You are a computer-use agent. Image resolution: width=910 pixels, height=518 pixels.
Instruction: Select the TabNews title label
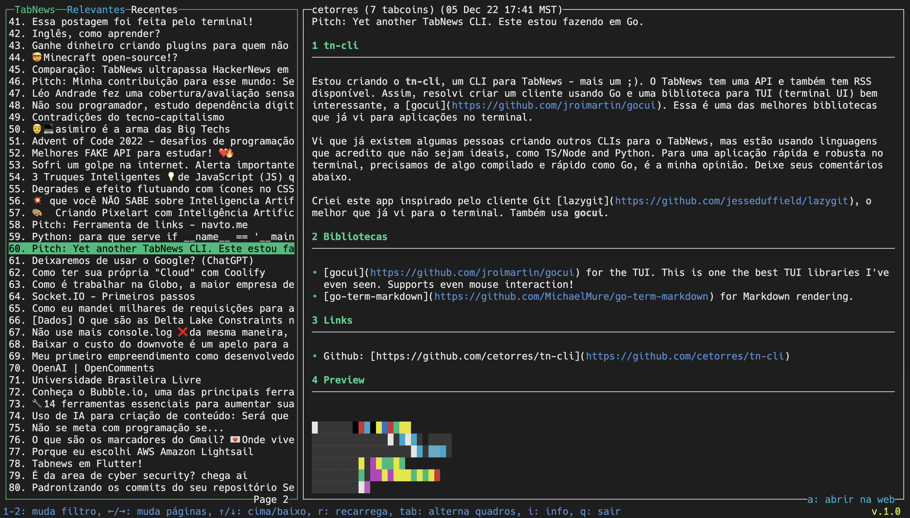(35, 10)
